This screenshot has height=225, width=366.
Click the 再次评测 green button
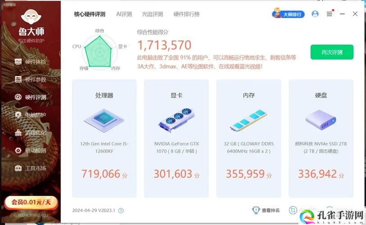(x=332, y=52)
